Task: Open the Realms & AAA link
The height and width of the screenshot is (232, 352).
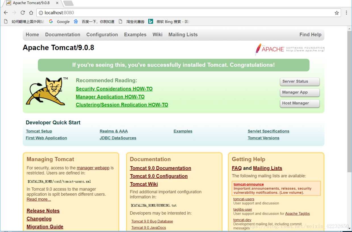Action: (x=114, y=131)
